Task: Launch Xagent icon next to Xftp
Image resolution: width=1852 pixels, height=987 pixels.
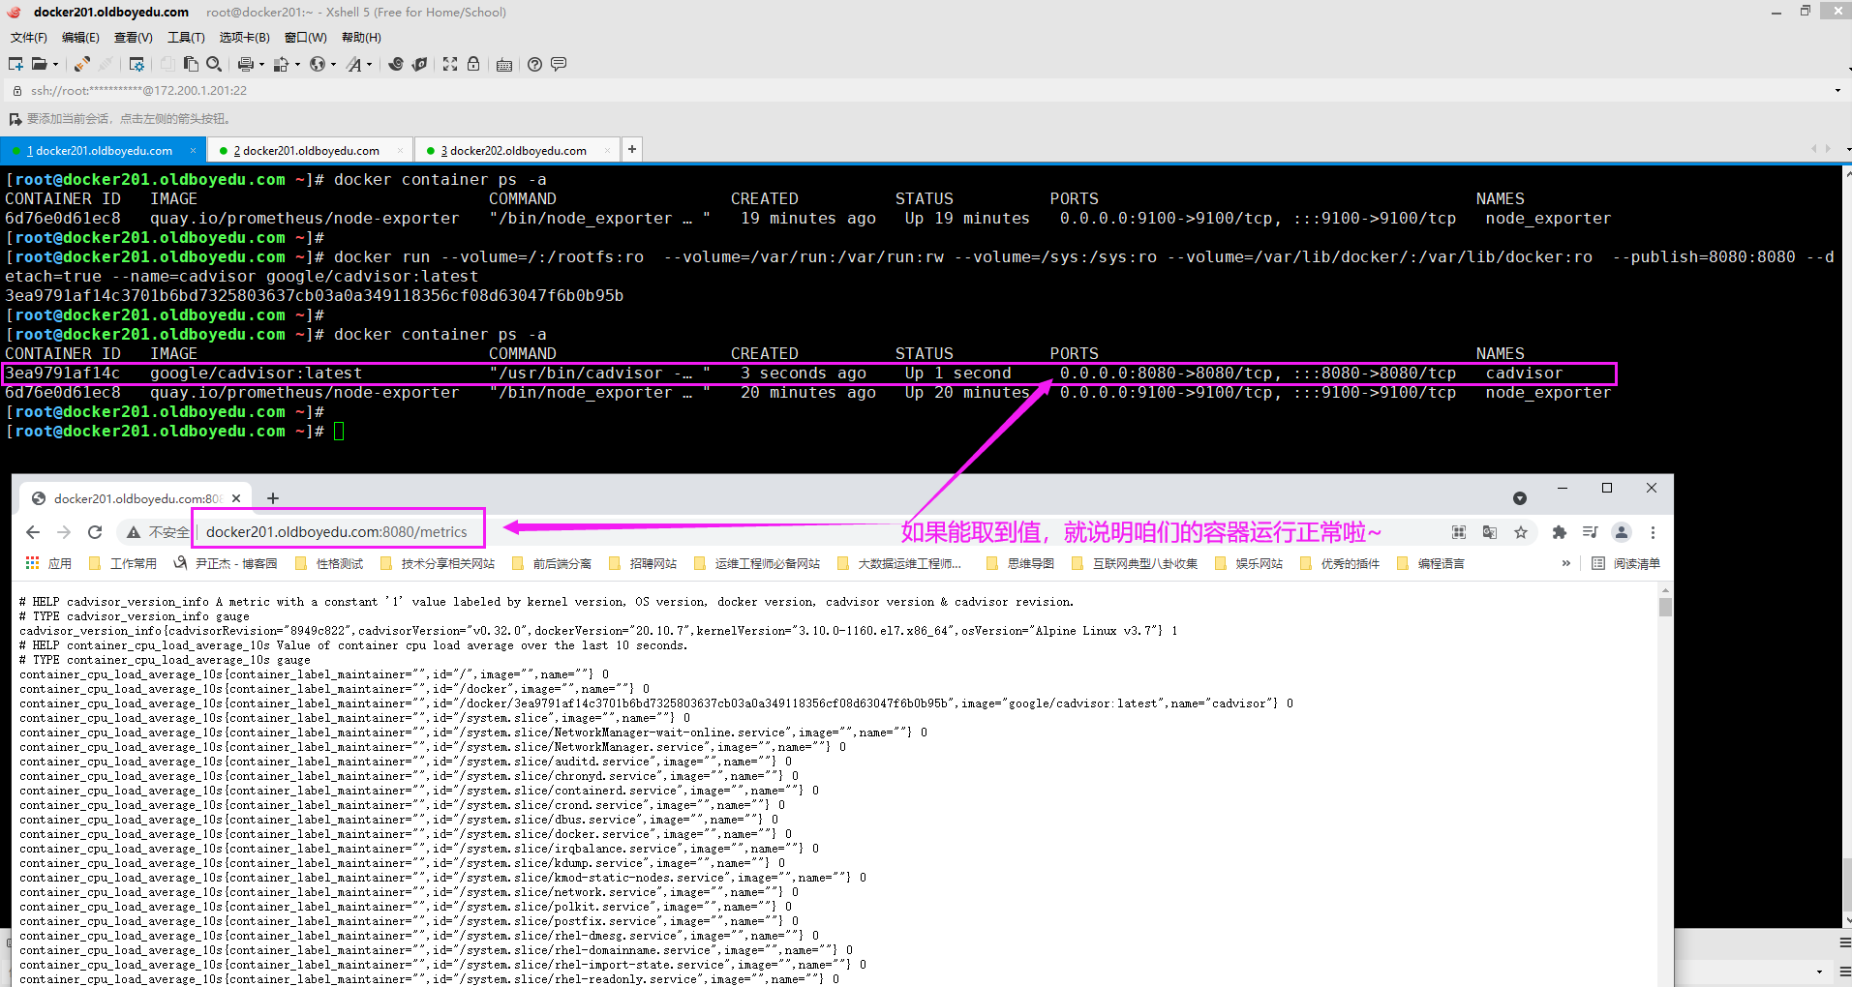Action: 419,64
